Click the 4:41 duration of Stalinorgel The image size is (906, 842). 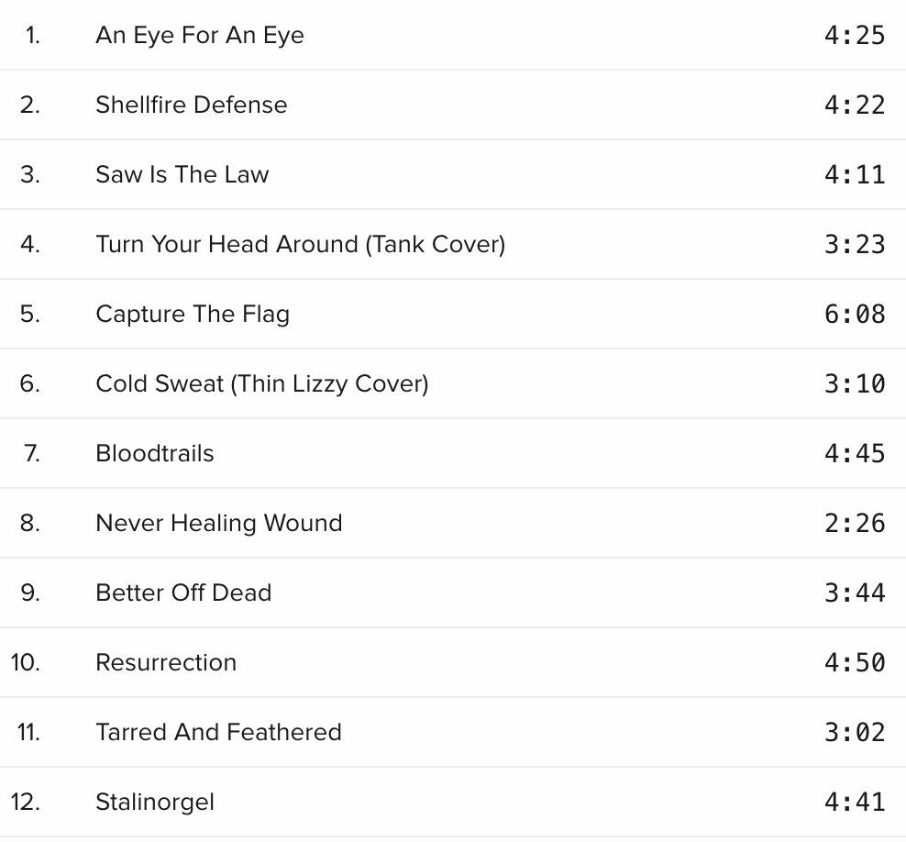(x=855, y=803)
